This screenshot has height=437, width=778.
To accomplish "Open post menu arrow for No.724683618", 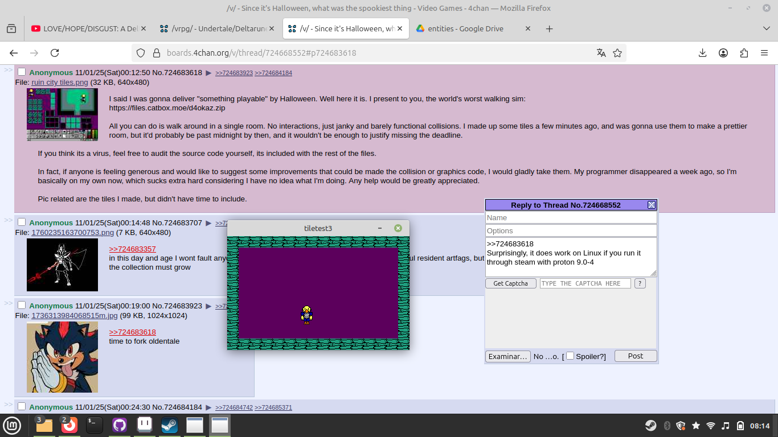I will pos(208,73).
